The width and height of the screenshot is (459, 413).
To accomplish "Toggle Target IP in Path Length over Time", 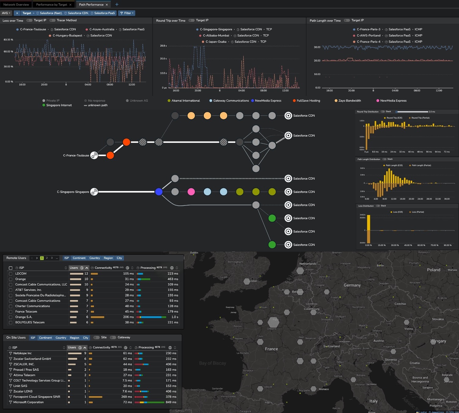I will coord(347,21).
